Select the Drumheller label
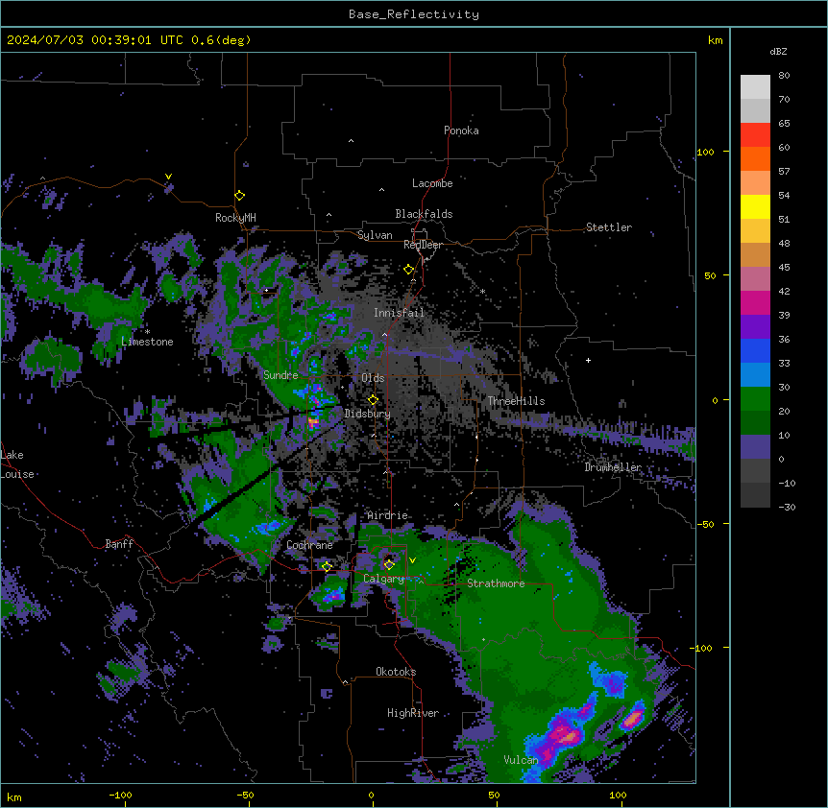This screenshot has width=828, height=808. pyautogui.click(x=613, y=467)
